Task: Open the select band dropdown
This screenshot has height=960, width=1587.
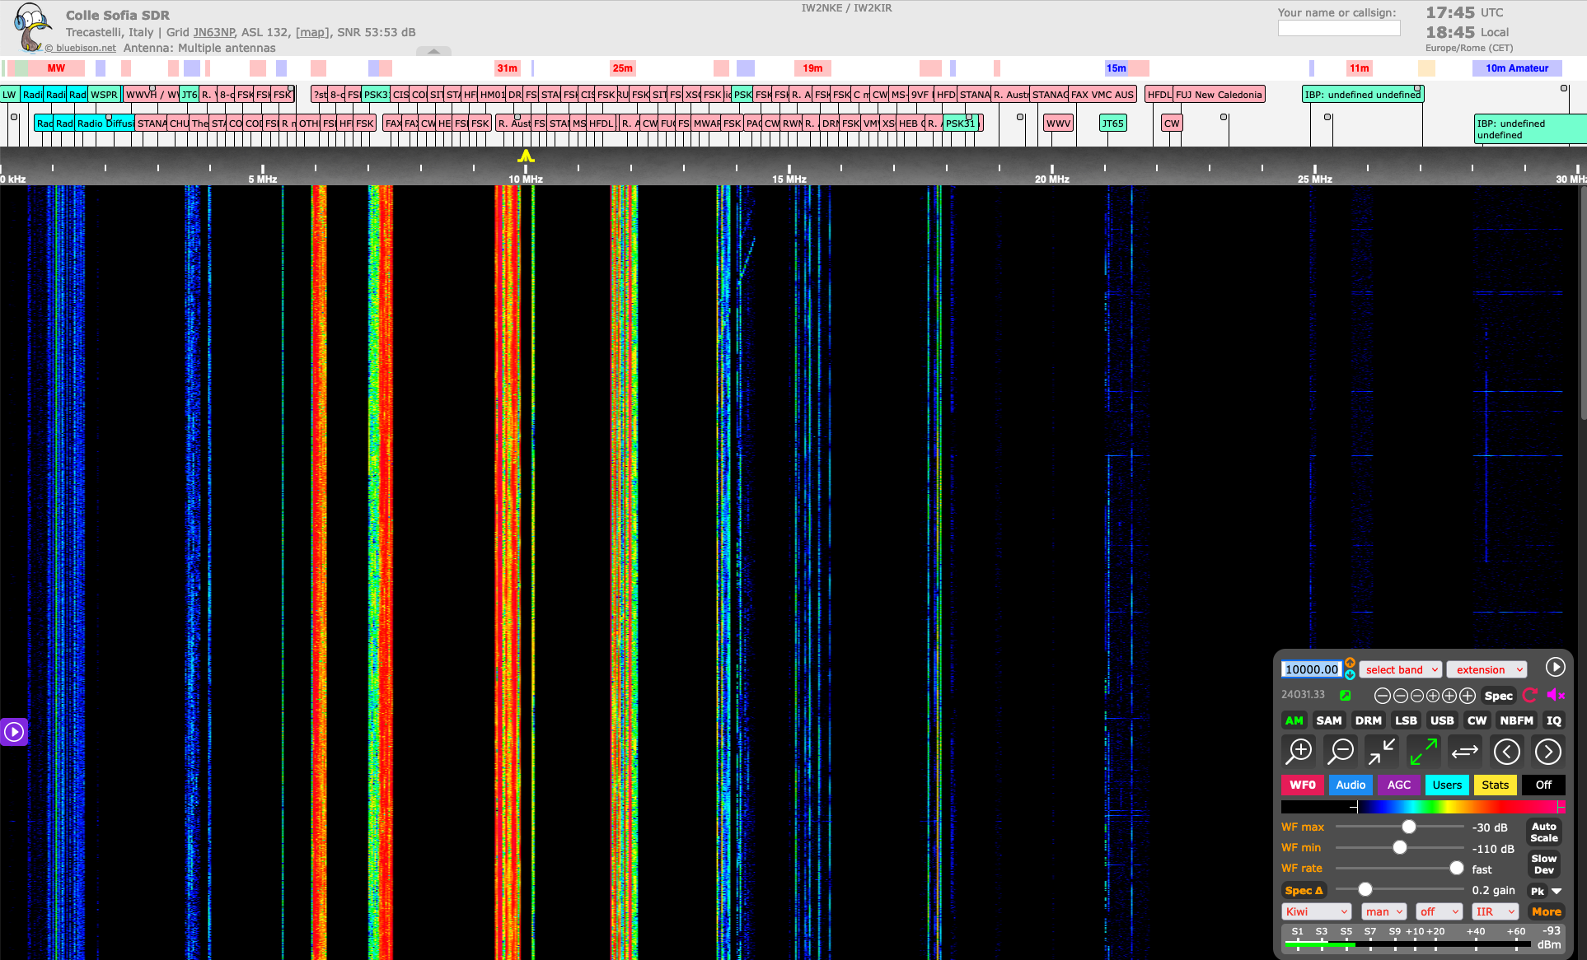Action: (1400, 669)
